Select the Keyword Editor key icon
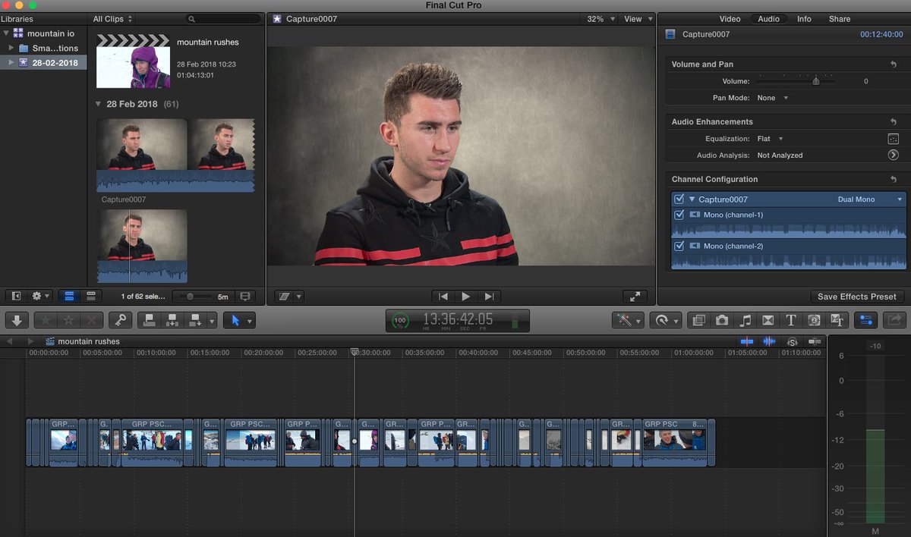911x537 pixels. click(121, 320)
